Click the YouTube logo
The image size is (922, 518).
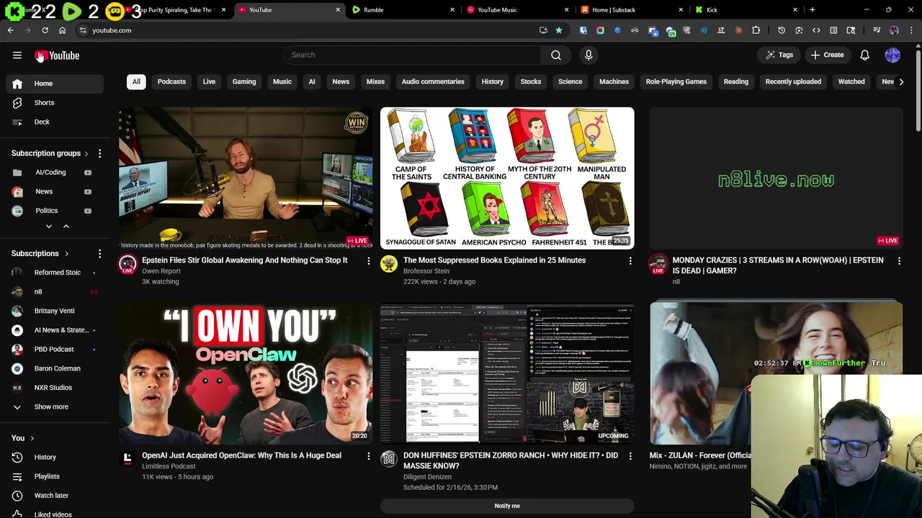tap(57, 55)
